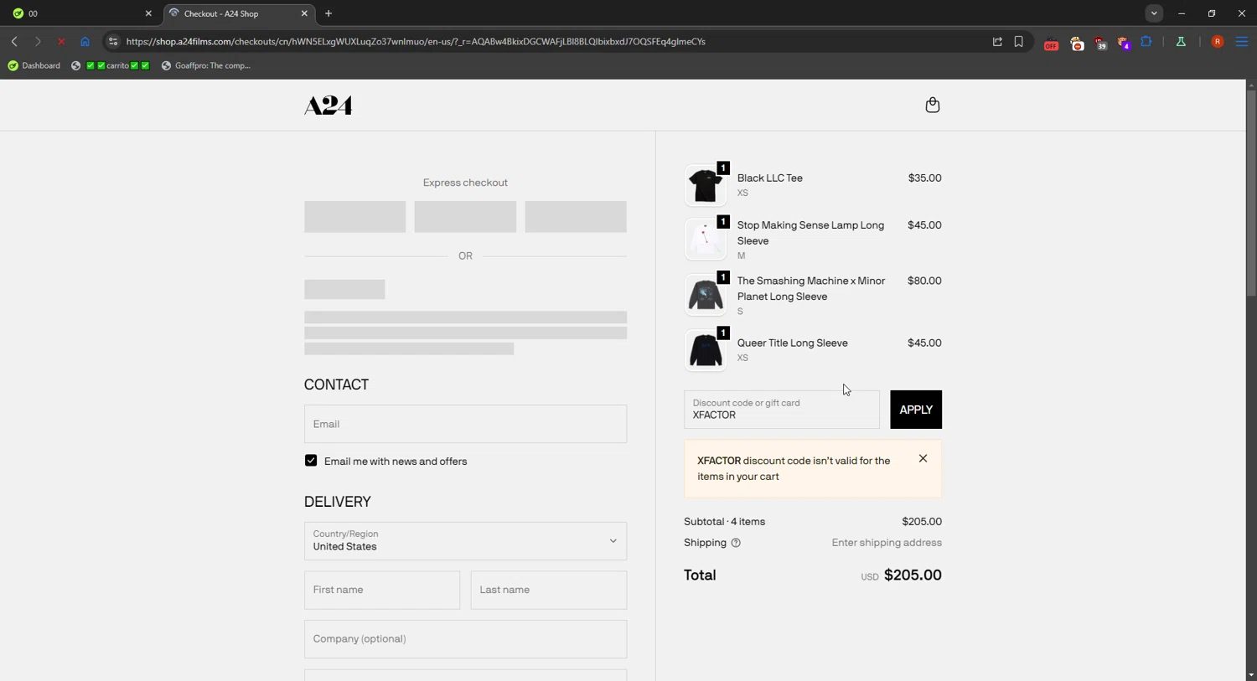Click the A24 logo
The width and height of the screenshot is (1257, 681).
tap(328, 105)
